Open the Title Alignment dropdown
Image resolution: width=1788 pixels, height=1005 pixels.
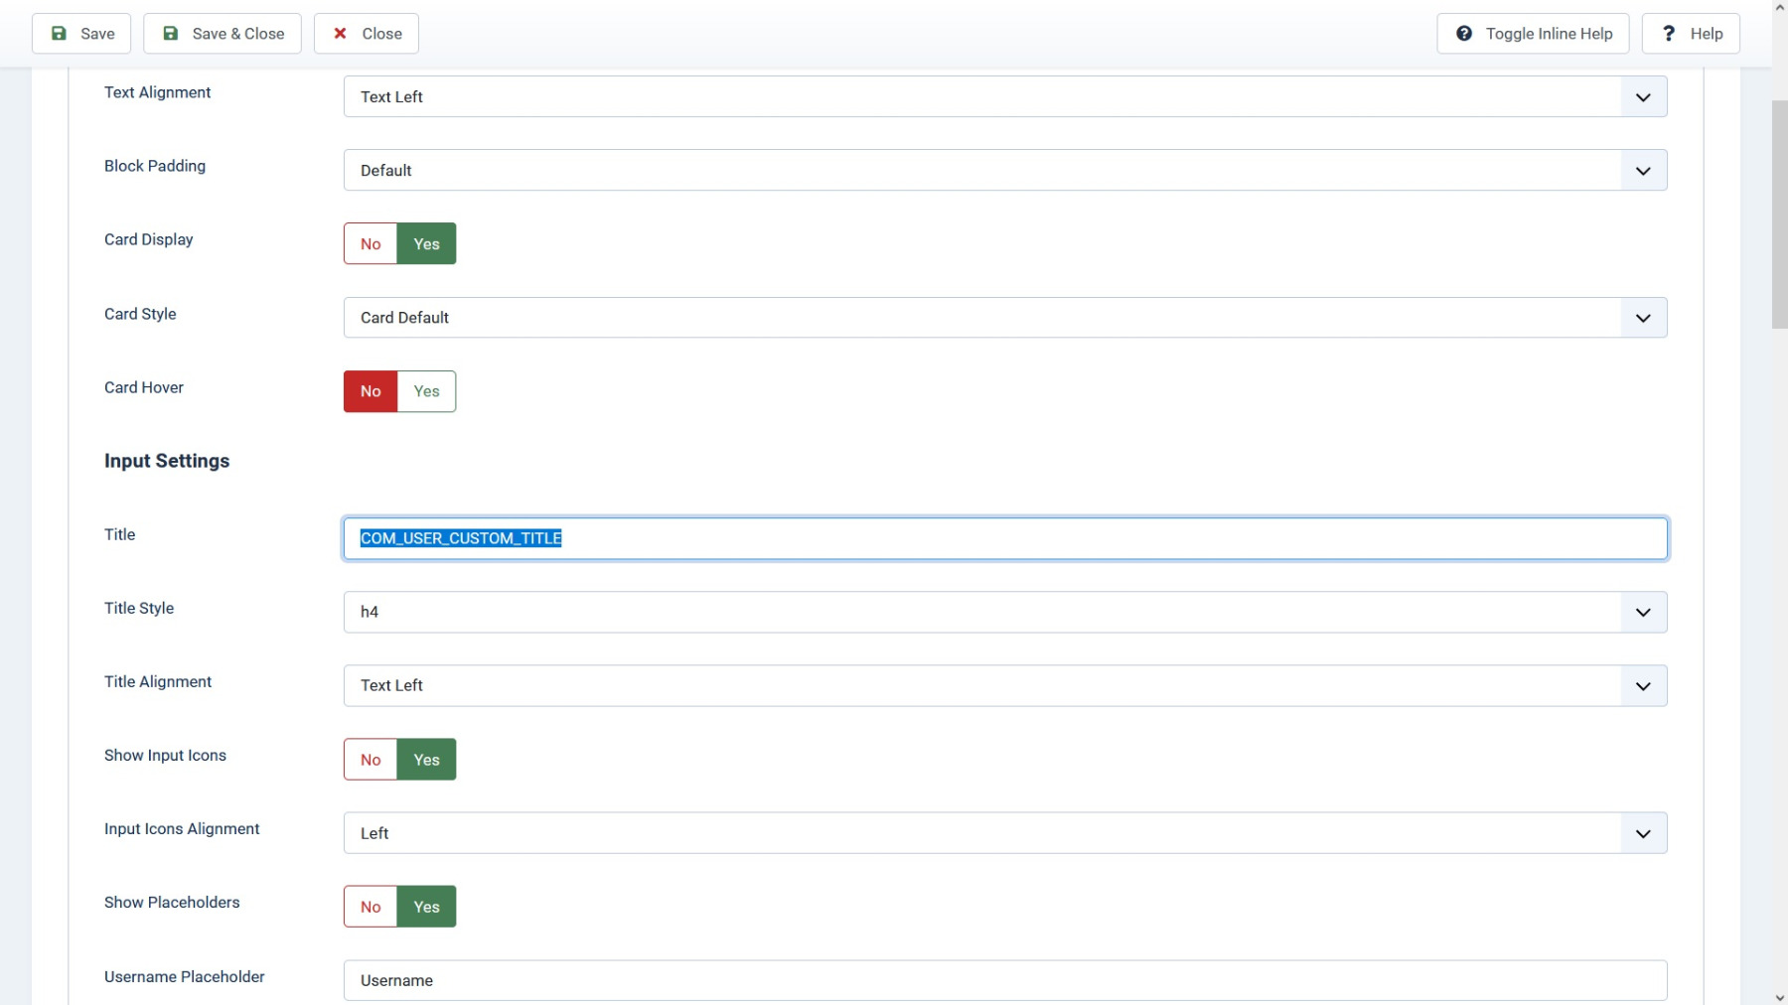point(1004,686)
